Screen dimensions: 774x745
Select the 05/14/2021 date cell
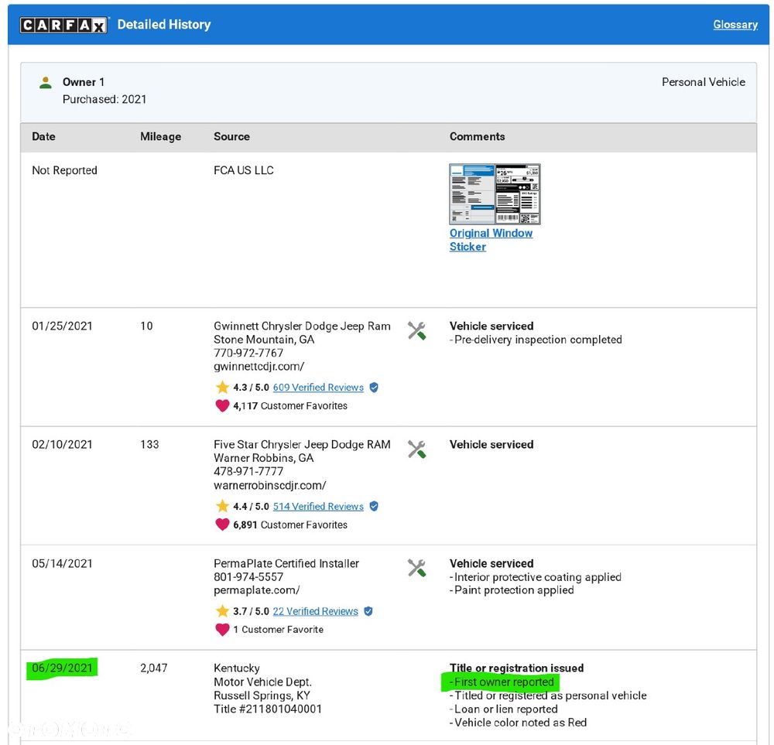62,563
